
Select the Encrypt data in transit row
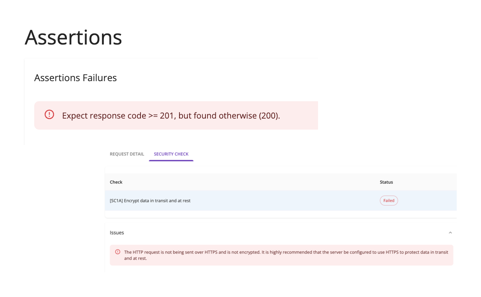236,200
